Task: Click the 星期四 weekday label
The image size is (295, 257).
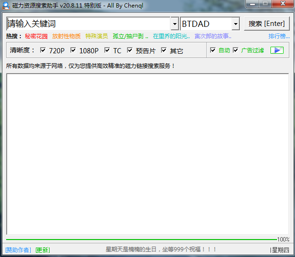Action: 280,250
